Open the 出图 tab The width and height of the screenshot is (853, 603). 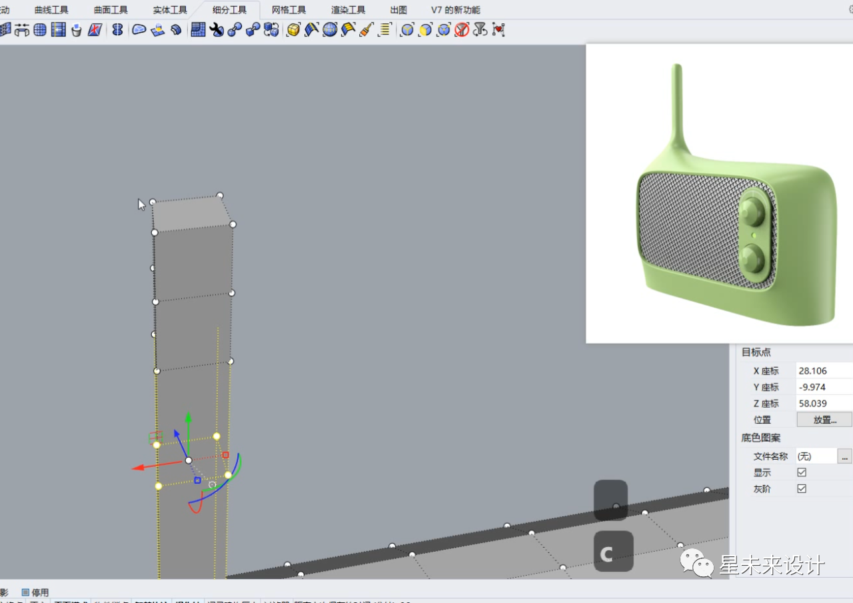(x=399, y=10)
